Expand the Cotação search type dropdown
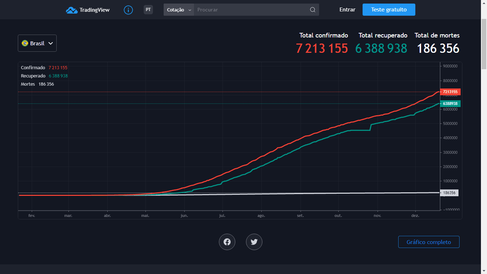Viewport: 487px width, 274px height. 179,10
